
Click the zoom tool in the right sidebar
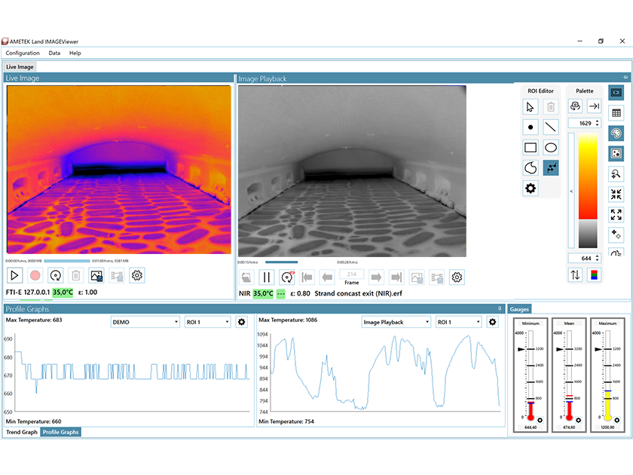click(616, 173)
